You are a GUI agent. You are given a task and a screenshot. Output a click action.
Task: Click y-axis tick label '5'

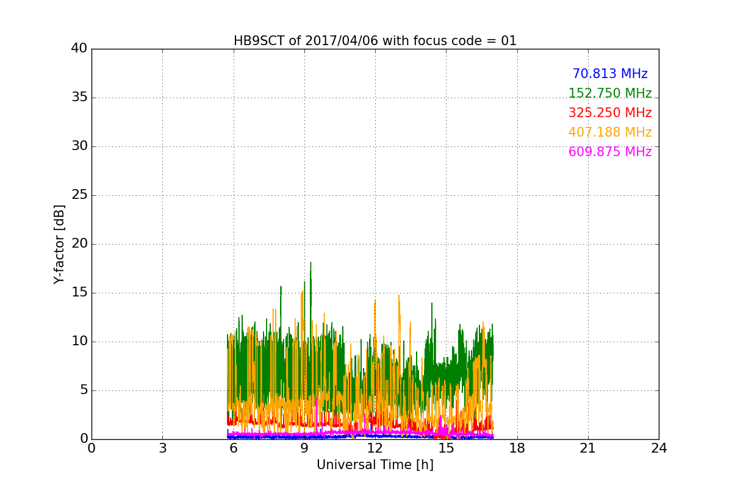point(84,390)
